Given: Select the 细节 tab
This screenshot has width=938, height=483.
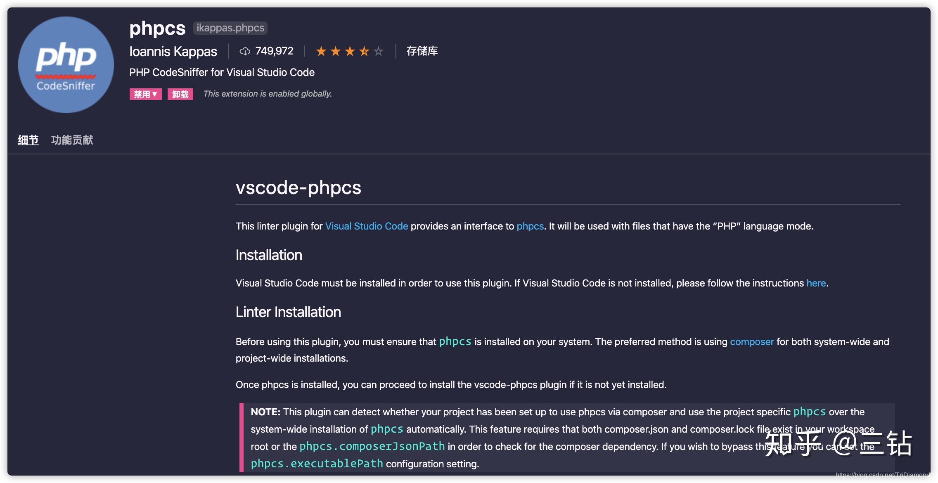Looking at the screenshot, I should tap(27, 140).
